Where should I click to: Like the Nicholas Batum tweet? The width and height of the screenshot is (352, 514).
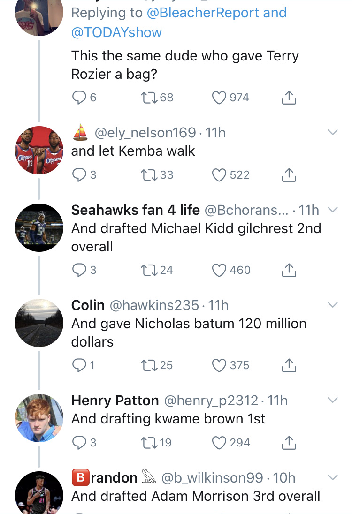[x=219, y=365]
